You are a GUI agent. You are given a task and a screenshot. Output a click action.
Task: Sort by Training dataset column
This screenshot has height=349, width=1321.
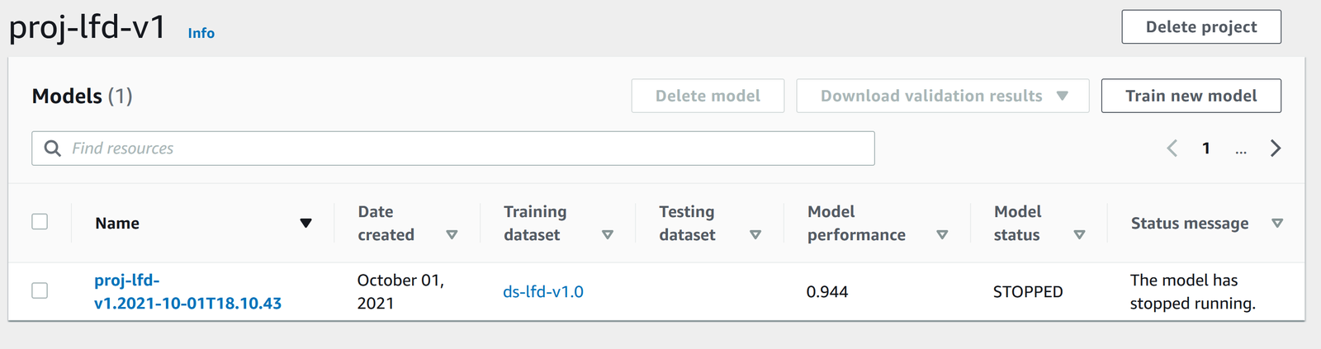[608, 235]
